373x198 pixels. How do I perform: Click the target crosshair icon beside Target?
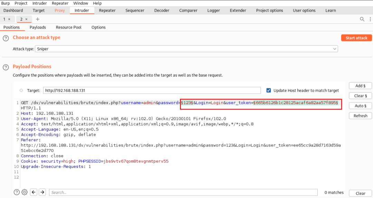[21, 91]
